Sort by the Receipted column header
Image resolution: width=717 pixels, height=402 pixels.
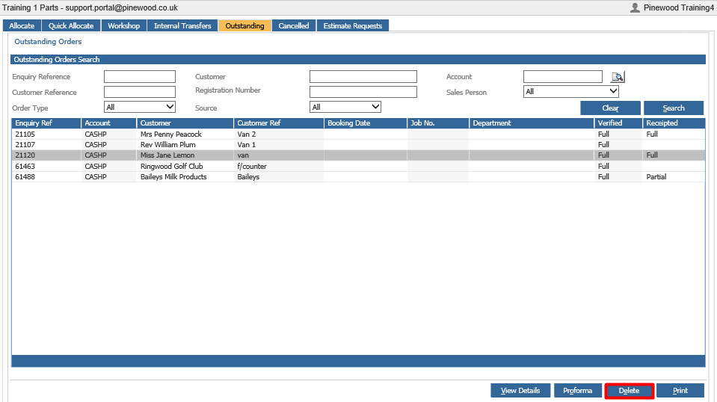(674, 123)
